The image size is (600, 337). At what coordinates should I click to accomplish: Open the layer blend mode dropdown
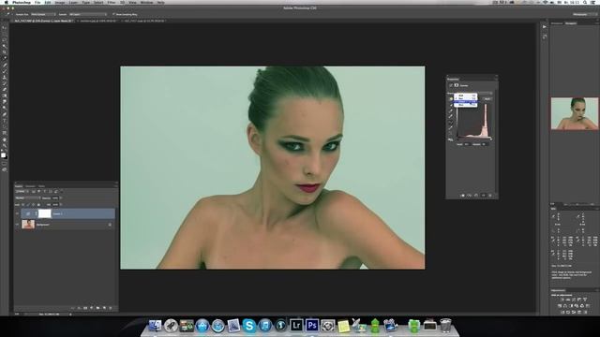click(x=27, y=198)
